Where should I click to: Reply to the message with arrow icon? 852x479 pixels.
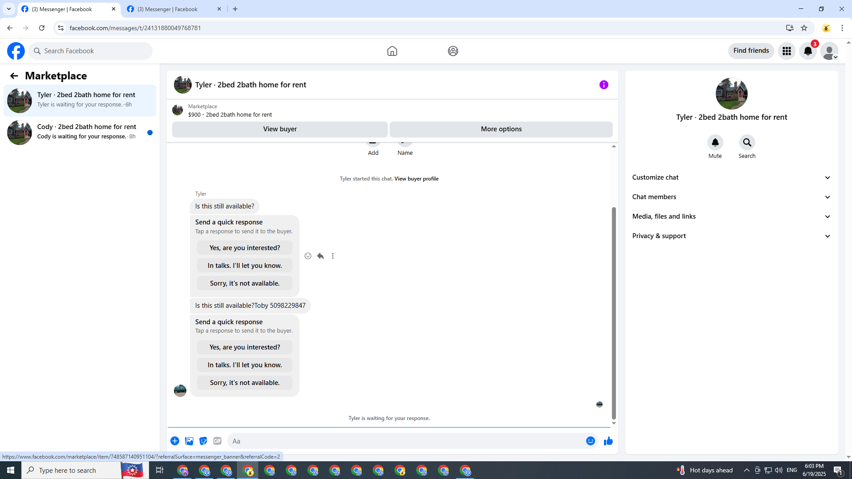click(320, 256)
